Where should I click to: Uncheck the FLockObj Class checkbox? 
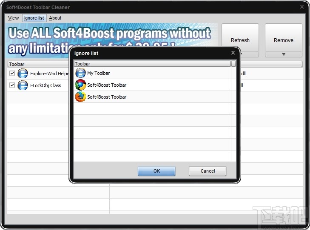[x=12, y=85]
